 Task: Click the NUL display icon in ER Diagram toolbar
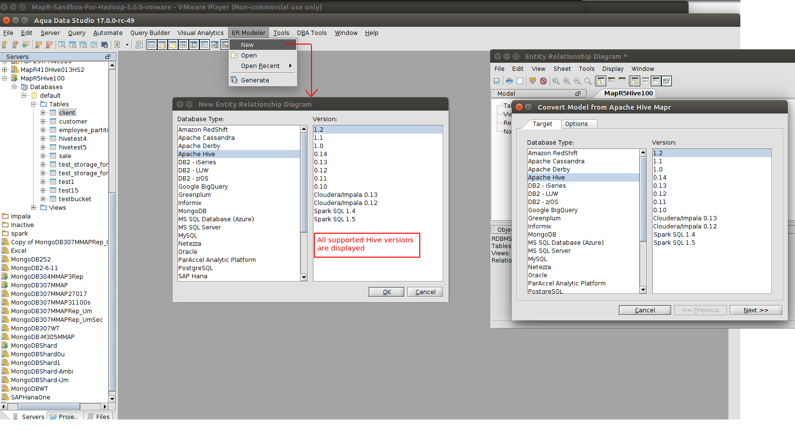[x=645, y=81]
